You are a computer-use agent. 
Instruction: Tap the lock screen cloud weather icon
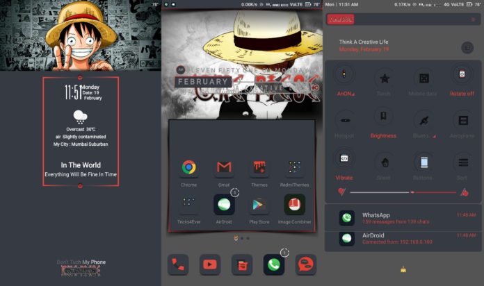point(80,117)
